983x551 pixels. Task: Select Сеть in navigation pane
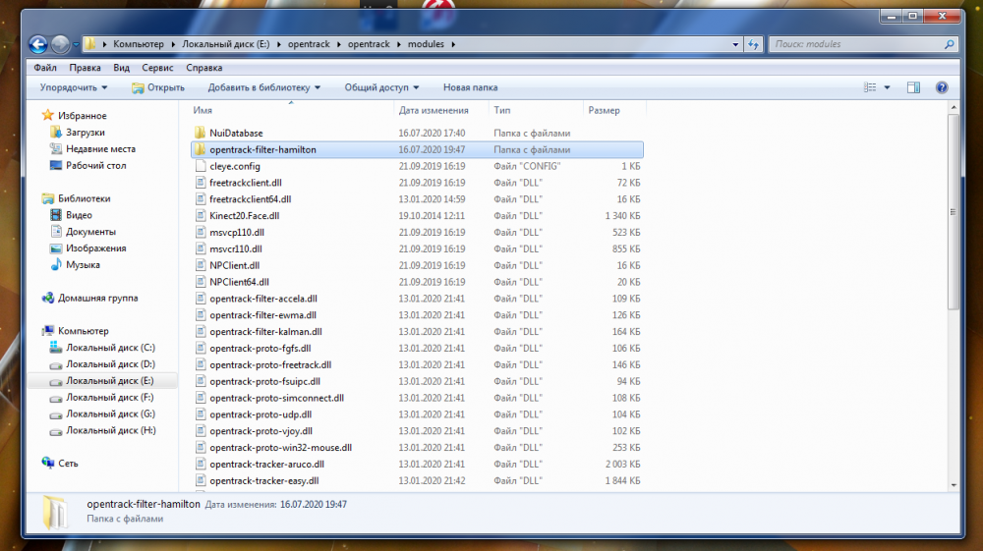68,464
